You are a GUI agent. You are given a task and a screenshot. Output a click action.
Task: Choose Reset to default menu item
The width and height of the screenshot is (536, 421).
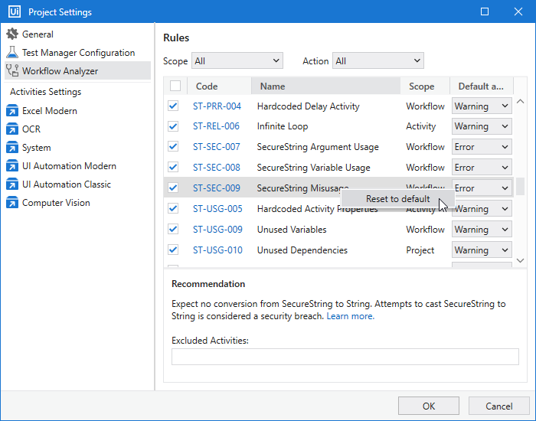397,199
